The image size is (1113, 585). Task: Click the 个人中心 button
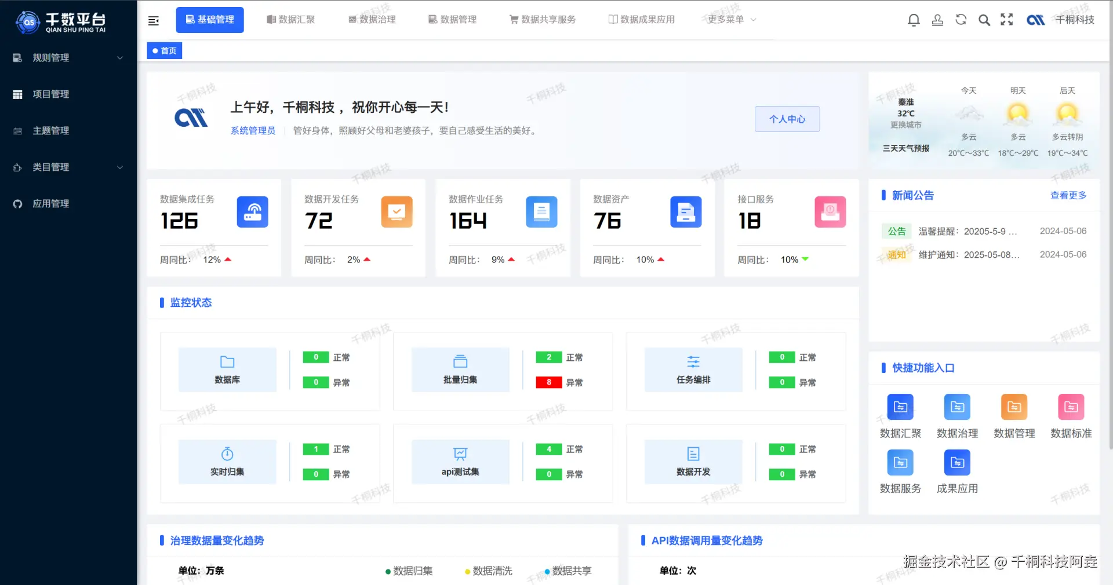787,119
